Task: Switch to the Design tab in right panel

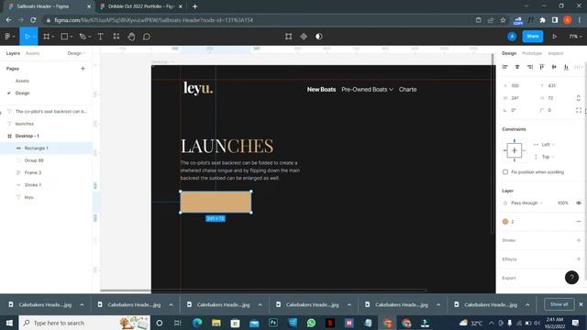Action: pos(509,53)
